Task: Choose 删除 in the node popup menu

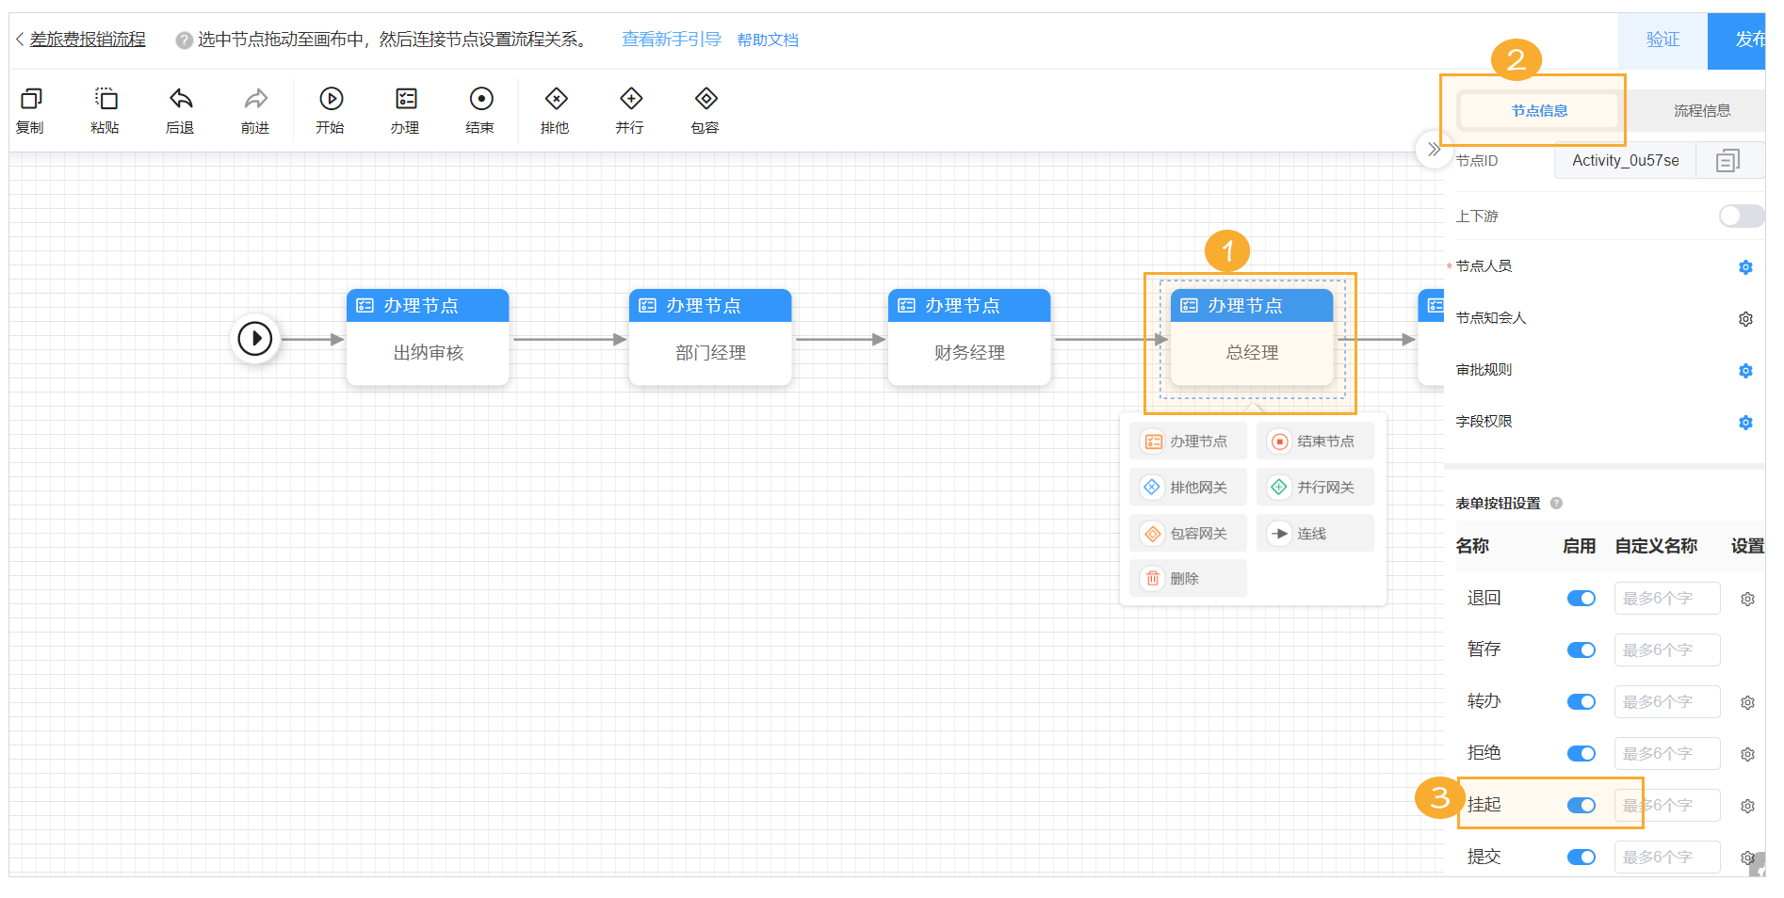Action: 1186,579
